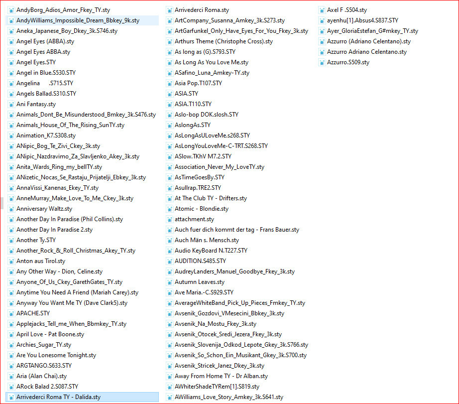459x404 pixels.
Task: Click the style icon for Ani Fantasy.sty
Action: pos(11,104)
